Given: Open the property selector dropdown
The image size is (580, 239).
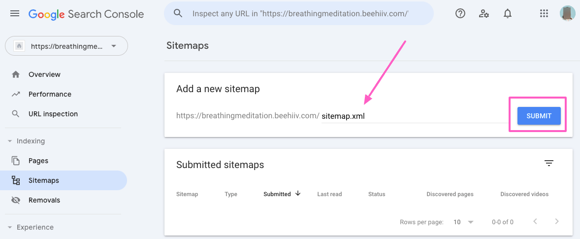Looking at the screenshot, I should point(66,46).
